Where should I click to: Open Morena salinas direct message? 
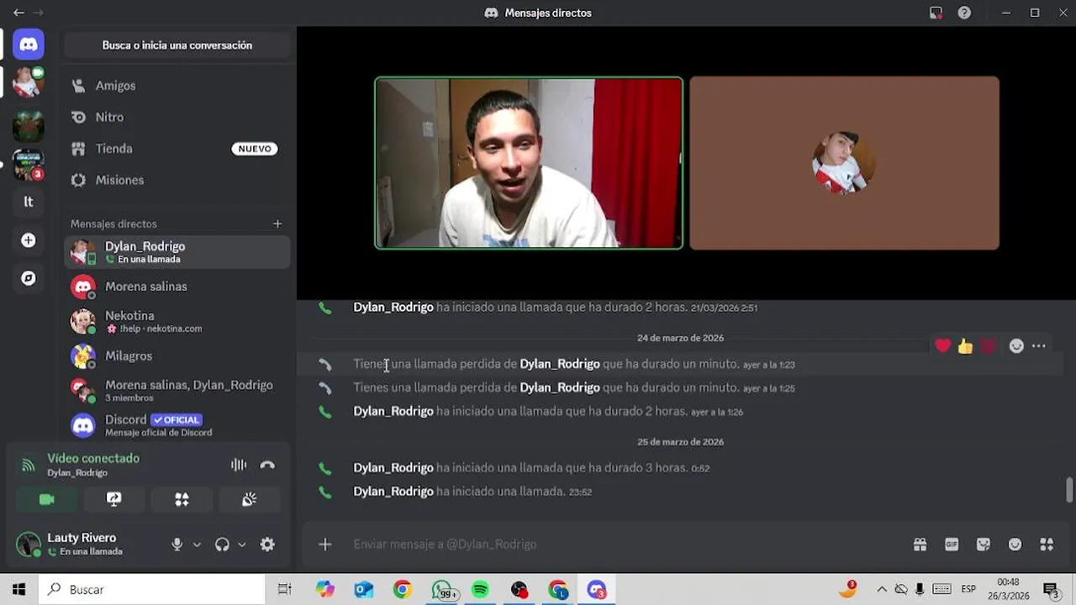pos(177,287)
